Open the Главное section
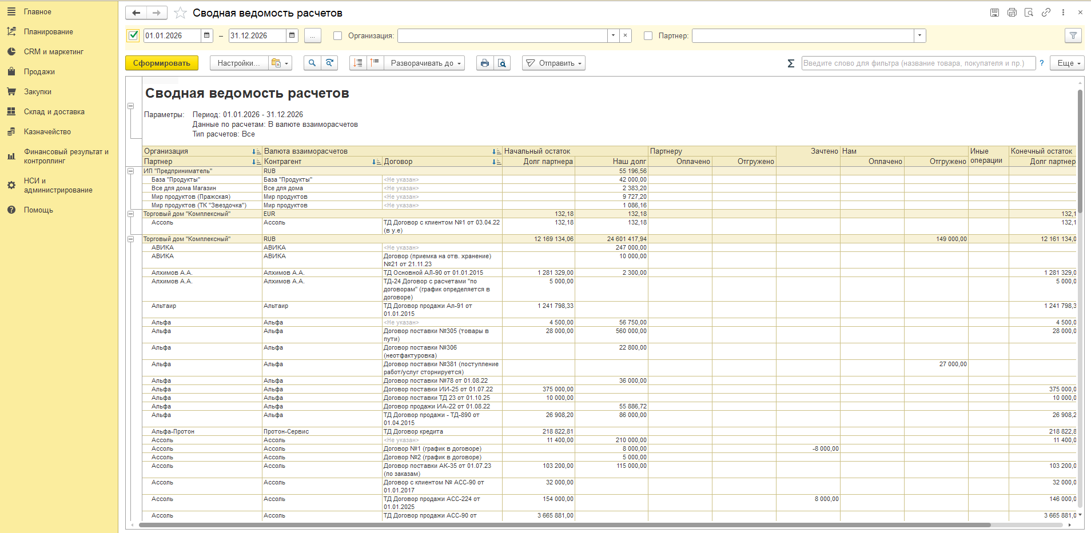This screenshot has width=1091, height=533. [x=38, y=11]
